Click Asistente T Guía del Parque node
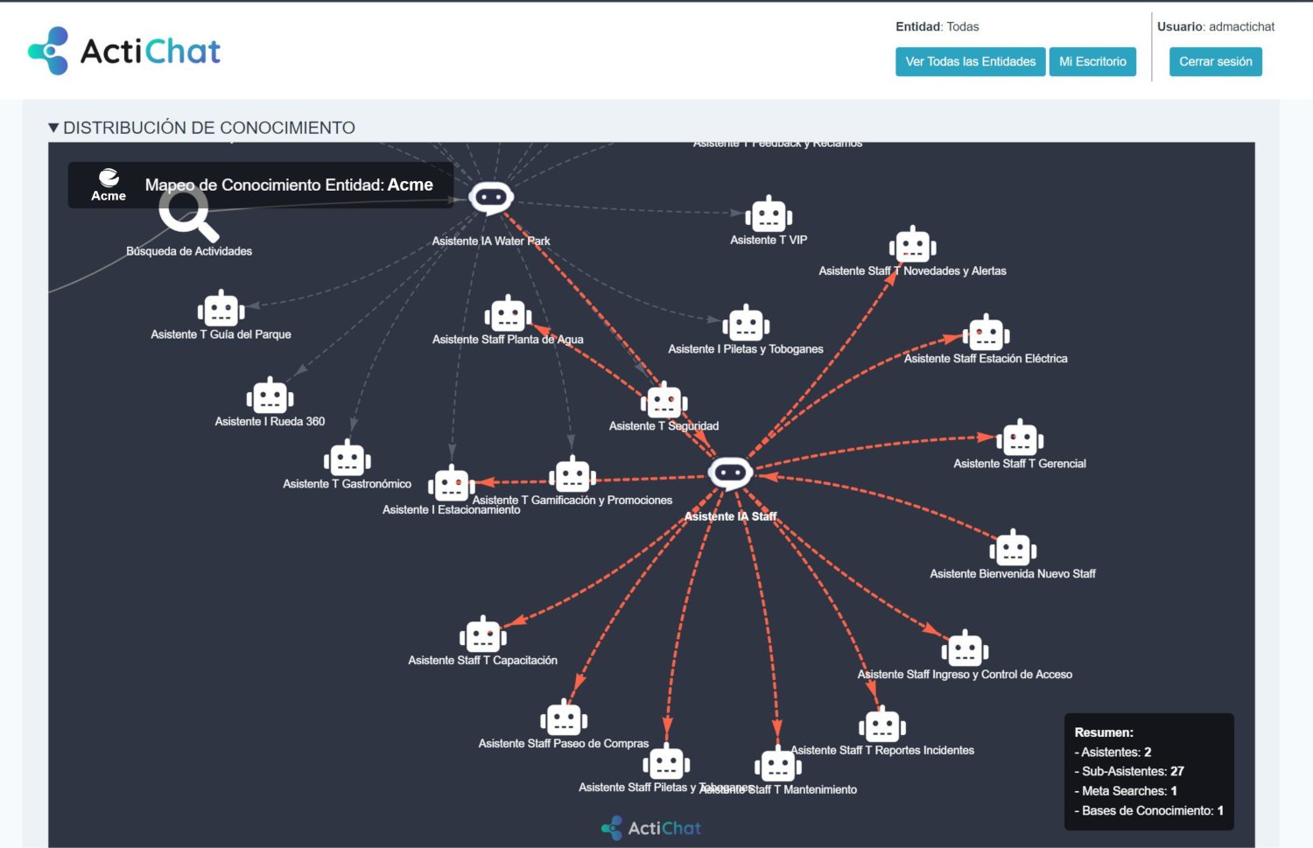The image size is (1313, 848). coord(221,310)
